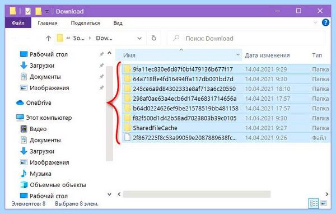The height and width of the screenshot is (214, 336).
Task: Click blank file icon of 2f867225f8c5...
Action: [x=128, y=138]
